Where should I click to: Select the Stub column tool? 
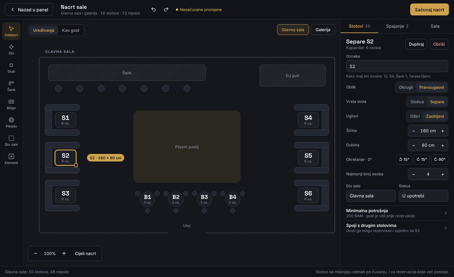click(x=11, y=68)
